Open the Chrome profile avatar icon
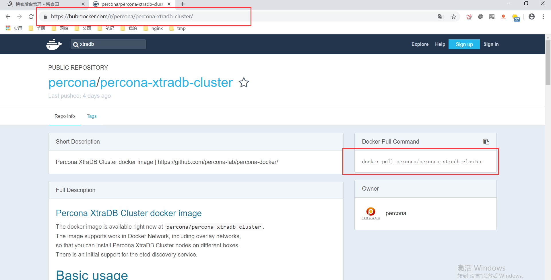The image size is (551, 280). pyautogui.click(x=531, y=17)
